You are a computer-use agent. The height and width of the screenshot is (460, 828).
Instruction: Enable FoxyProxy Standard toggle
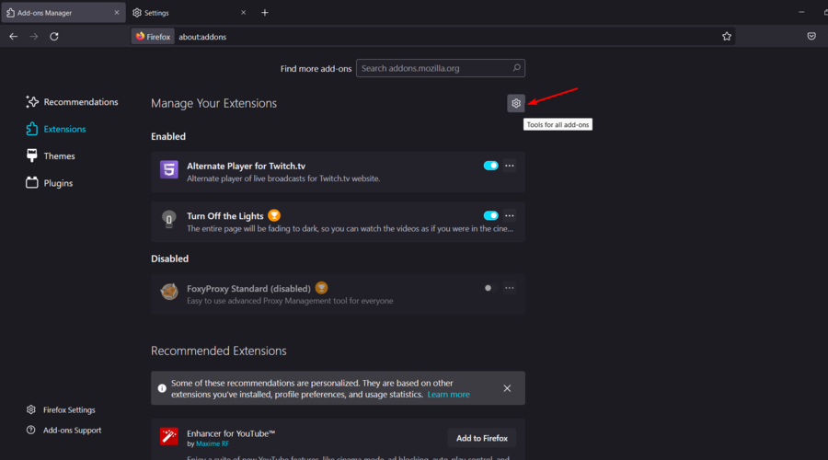coord(490,288)
